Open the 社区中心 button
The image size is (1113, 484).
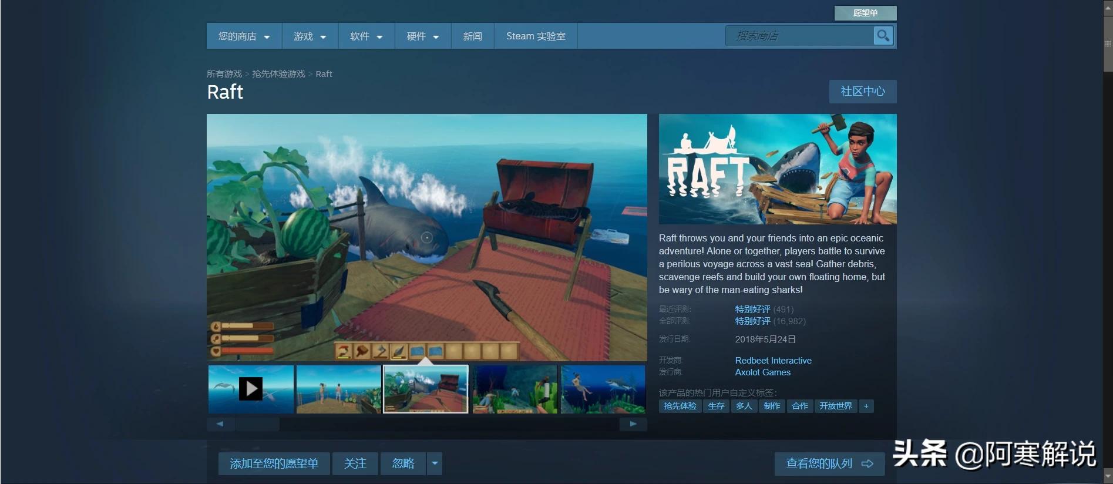(x=863, y=92)
